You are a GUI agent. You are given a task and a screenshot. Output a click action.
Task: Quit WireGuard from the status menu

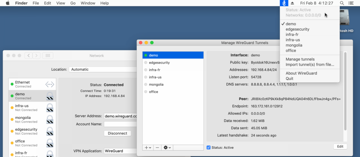click(309, 78)
